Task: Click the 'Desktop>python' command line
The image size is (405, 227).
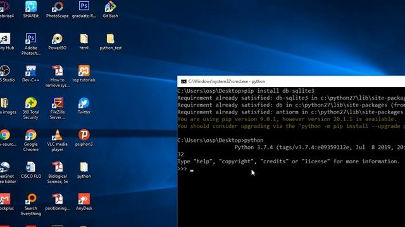Action: (220, 140)
